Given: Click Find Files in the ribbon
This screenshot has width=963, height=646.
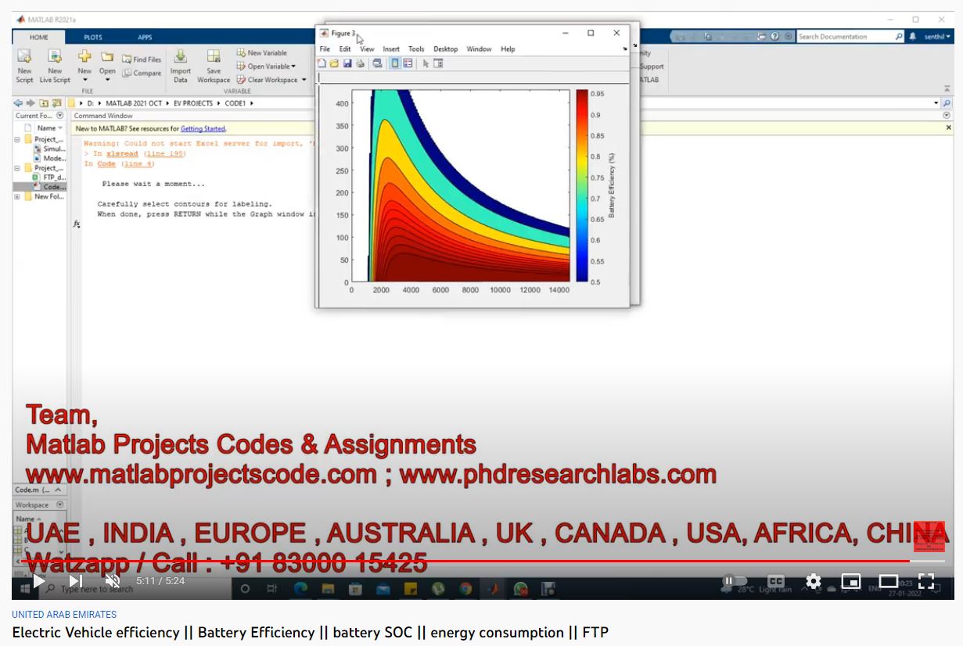Looking at the screenshot, I should 142,59.
